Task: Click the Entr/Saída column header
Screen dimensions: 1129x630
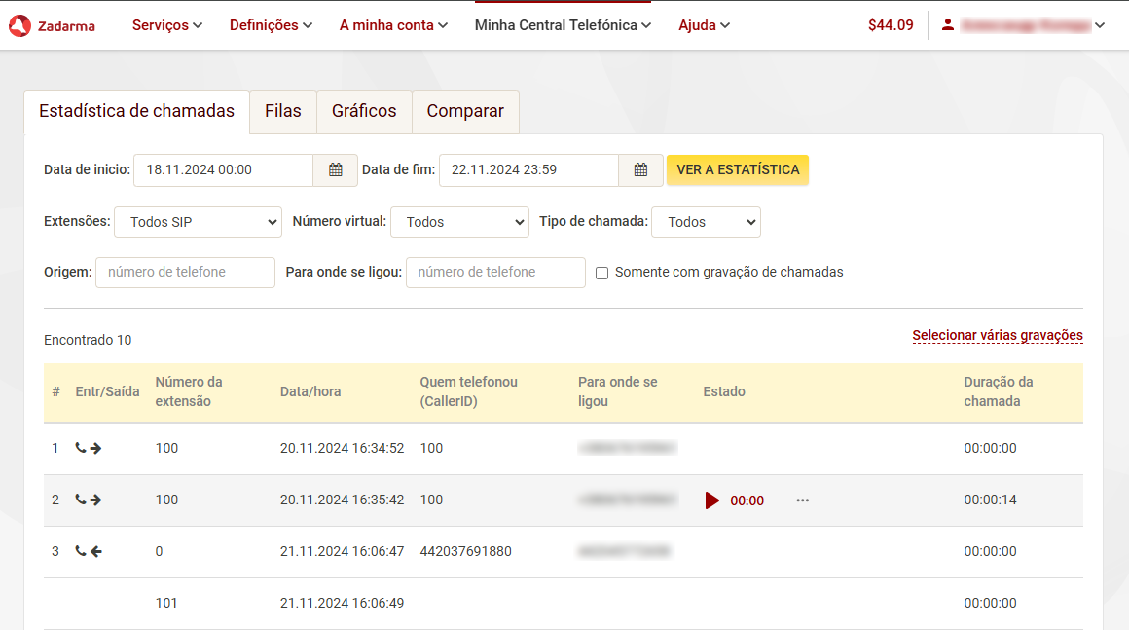Action: tap(107, 391)
